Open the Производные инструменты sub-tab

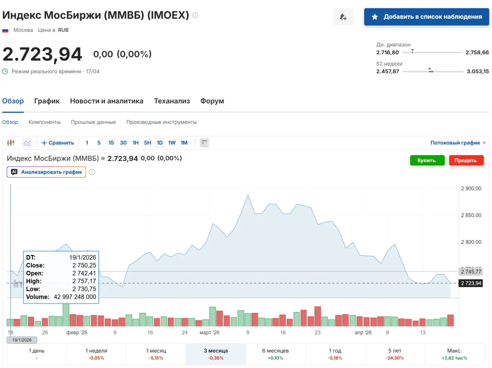coord(161,122)
